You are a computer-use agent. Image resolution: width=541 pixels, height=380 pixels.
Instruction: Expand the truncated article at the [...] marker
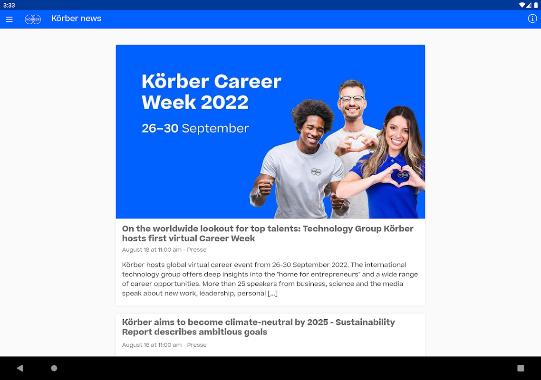(x=272, y=294)
